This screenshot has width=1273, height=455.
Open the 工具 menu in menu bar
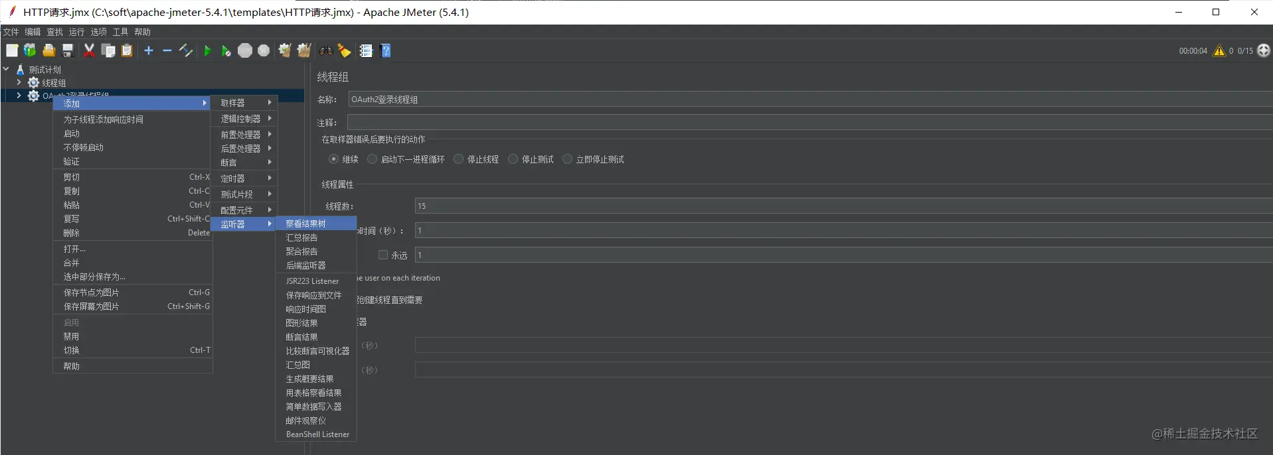click(x=120, y=32)
